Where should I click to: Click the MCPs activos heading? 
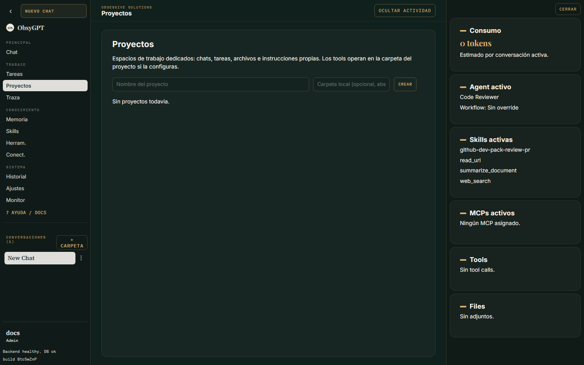pos(492,213)
